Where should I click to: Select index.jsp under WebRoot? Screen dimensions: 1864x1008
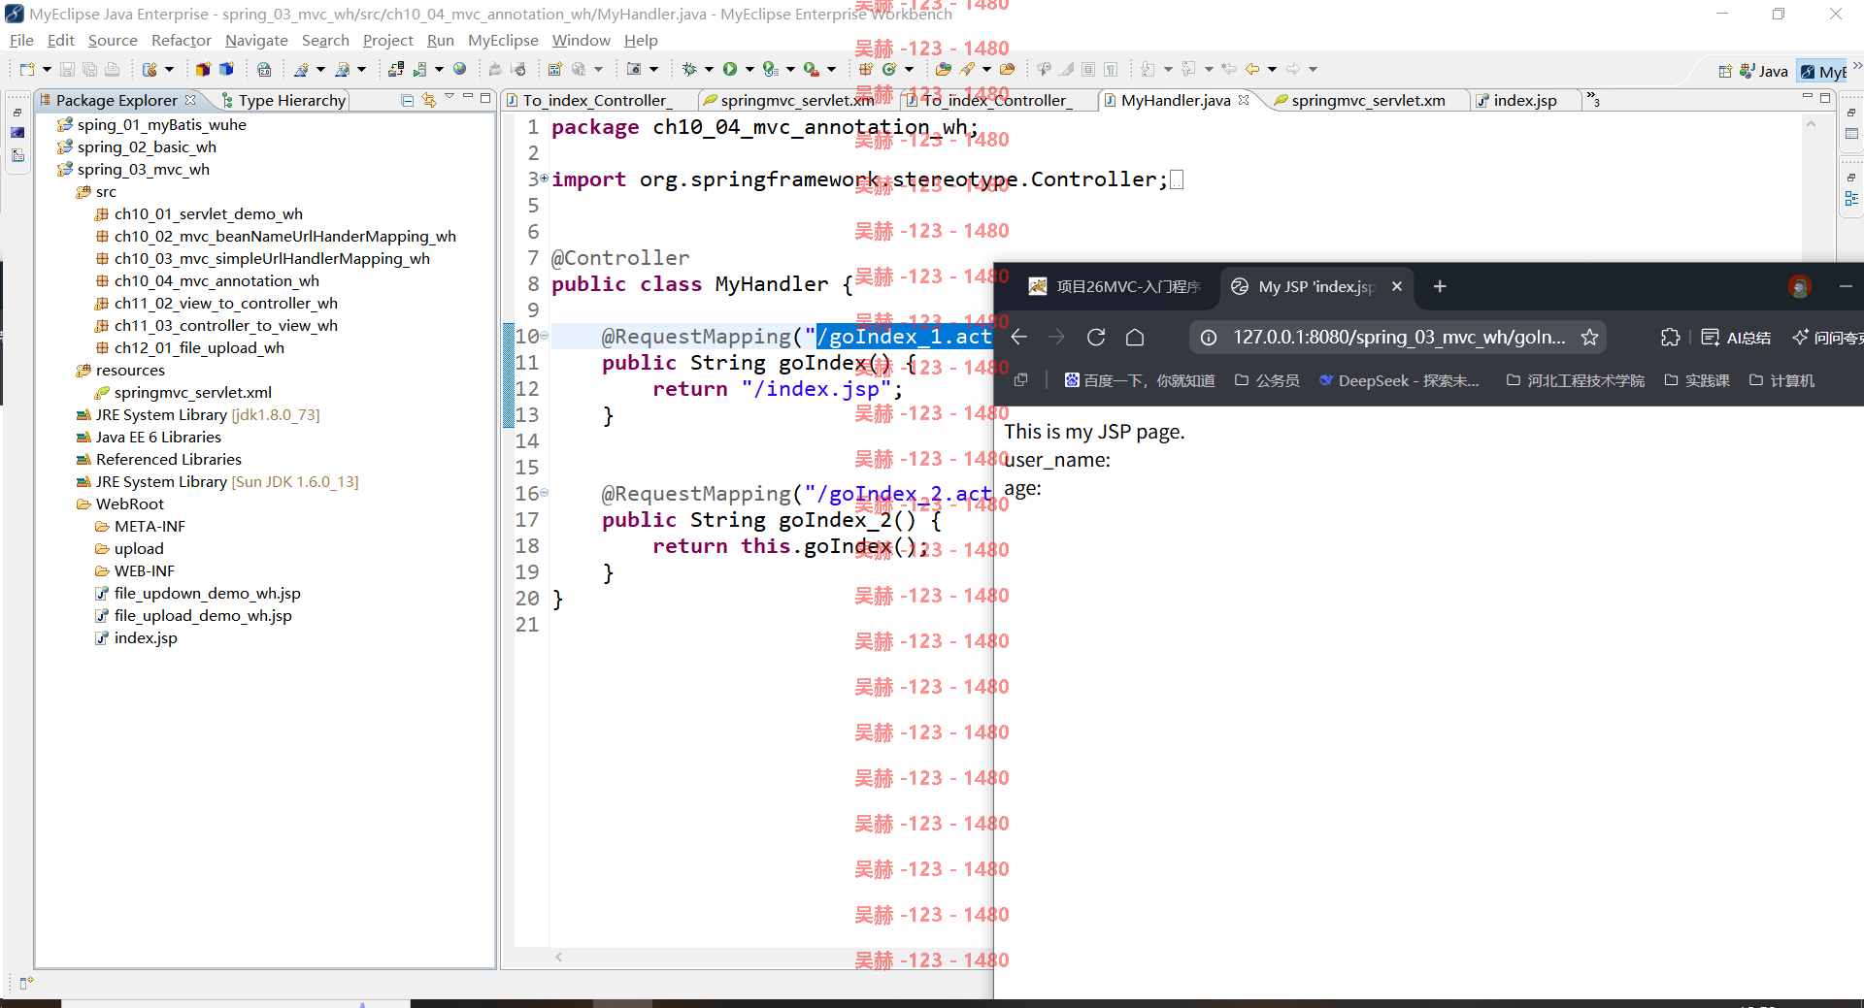(136, 637)
